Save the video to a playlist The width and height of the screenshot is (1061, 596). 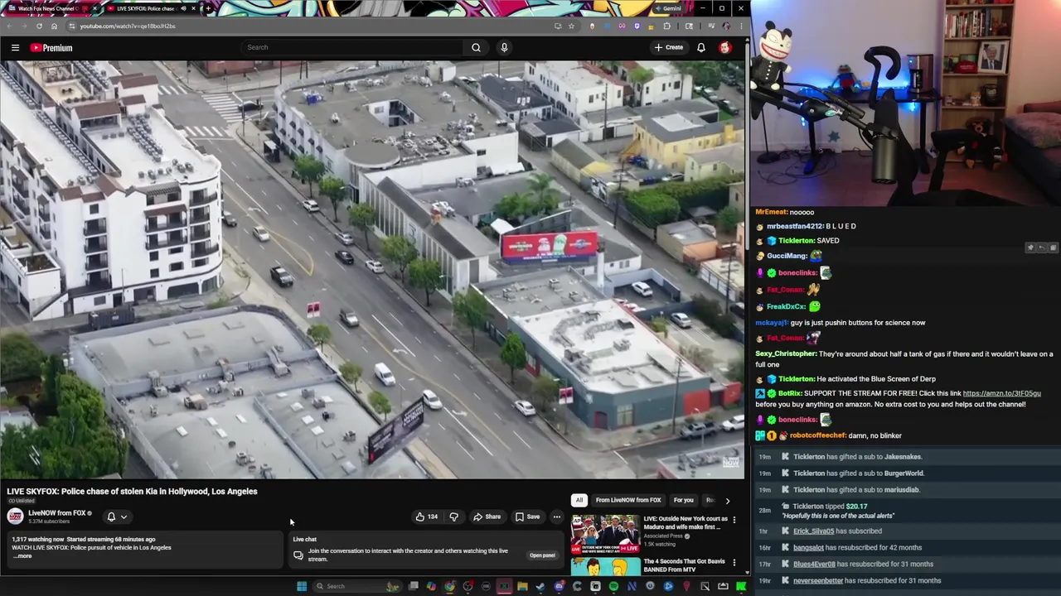(x=527, y=517)
